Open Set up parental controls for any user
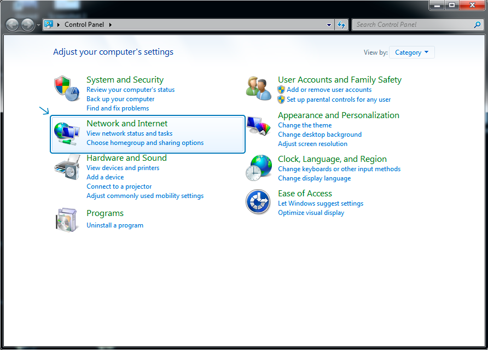 (339, 100)
